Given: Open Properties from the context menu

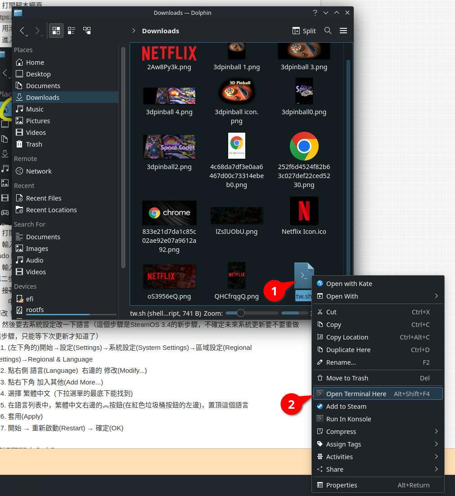Looking at the screenshot, I should [378, 485].
